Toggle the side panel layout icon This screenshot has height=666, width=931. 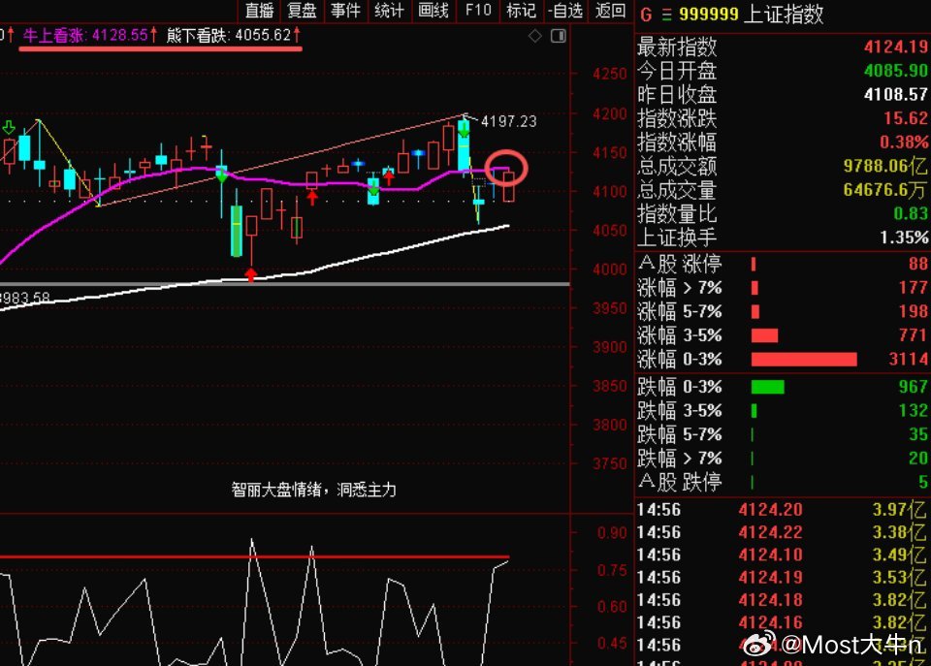tap(559, 36)
